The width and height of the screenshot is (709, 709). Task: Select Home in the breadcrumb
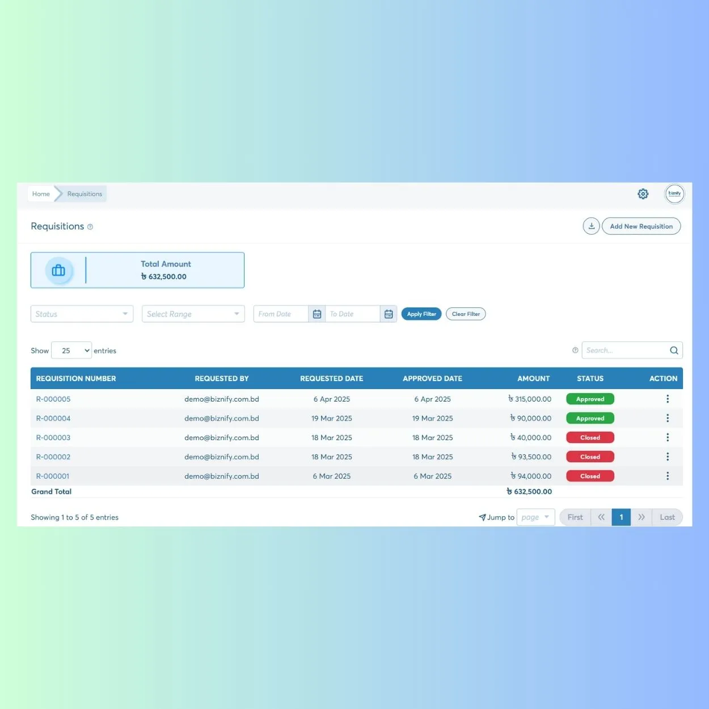(x=40, y=193)
